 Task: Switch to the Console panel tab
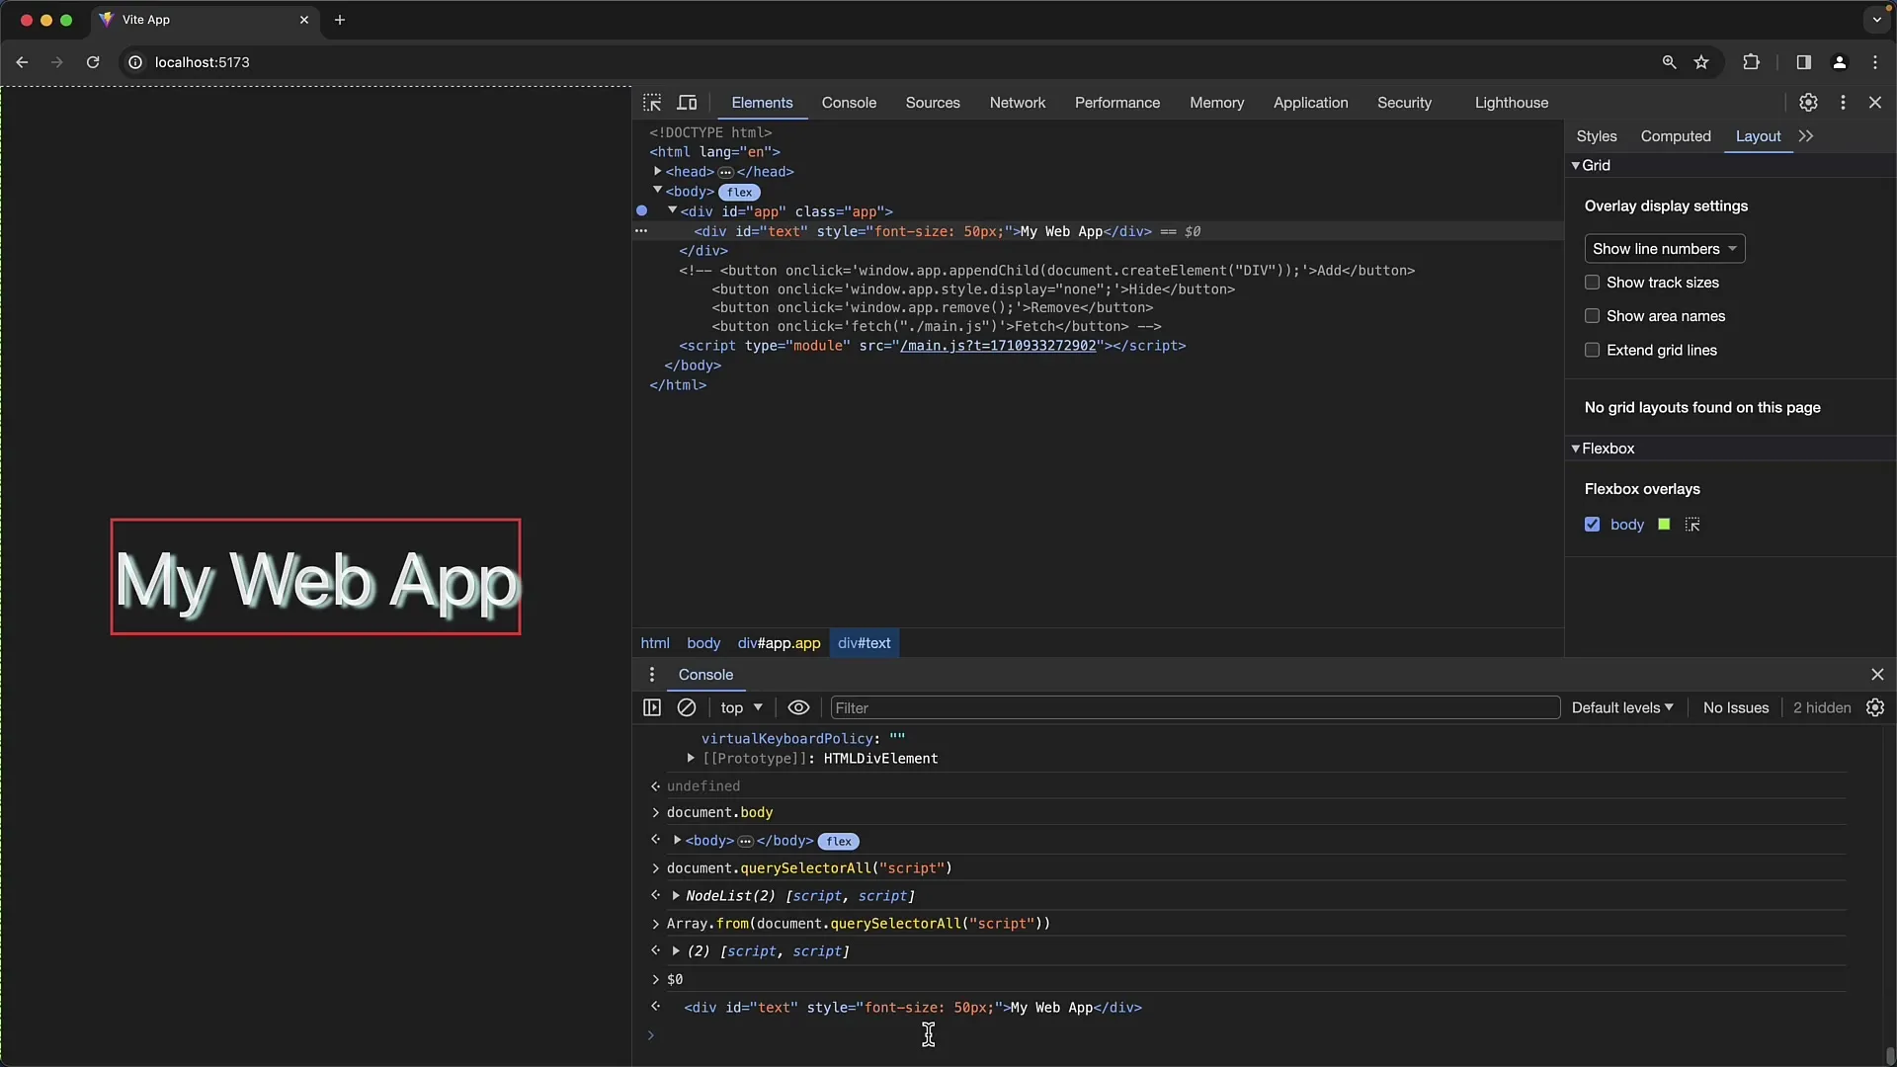click(849, 103)
